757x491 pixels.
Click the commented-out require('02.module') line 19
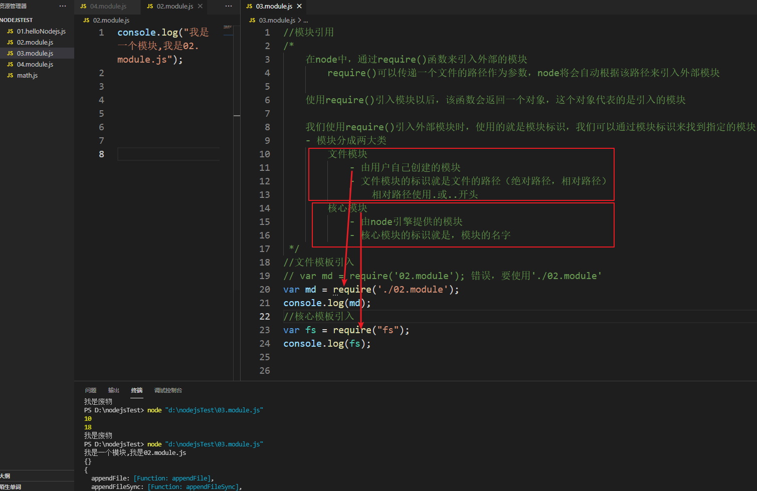pos(442,276)
